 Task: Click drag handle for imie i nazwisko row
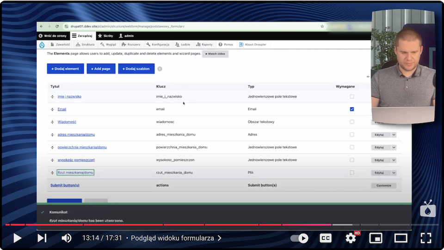click(x=52, y=96)
